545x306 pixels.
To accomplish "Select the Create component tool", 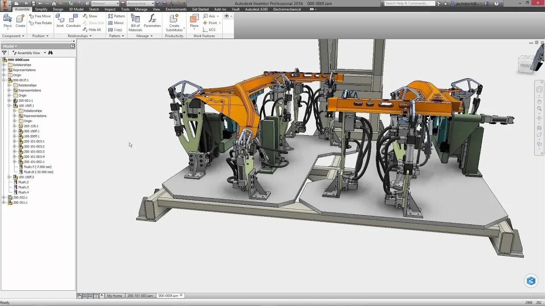I will (x=20, y=21).
